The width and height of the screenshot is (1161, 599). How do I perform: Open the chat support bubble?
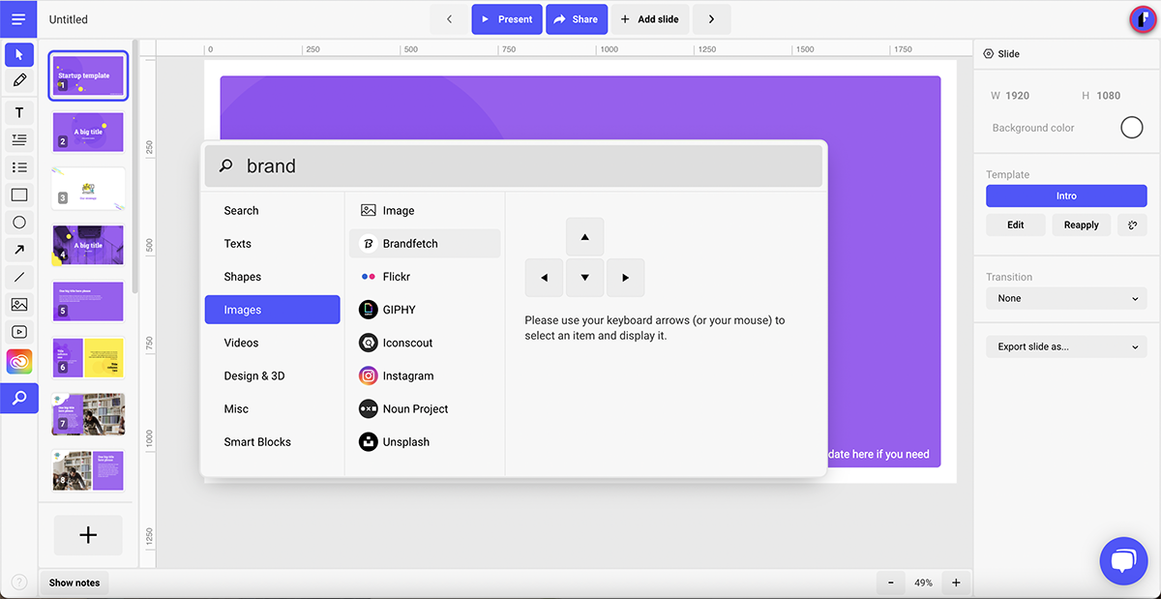pyautogui.click(x=1122, y=560)
